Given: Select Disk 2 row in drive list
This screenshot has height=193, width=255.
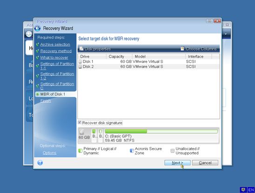Looking at the screenshot, I should [x=148, y=67].
